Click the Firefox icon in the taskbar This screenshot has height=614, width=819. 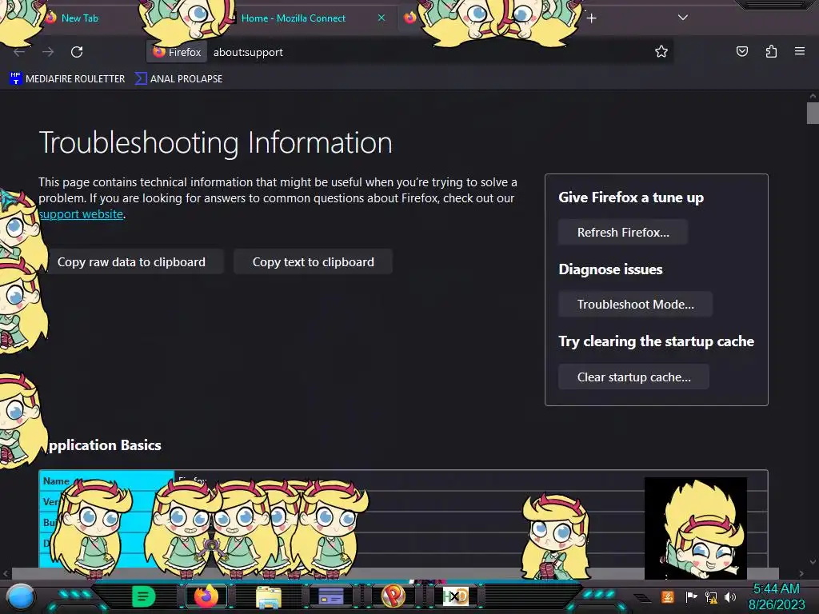tap(206, 596)
